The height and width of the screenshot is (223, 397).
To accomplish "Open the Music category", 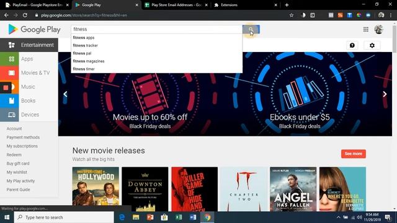I will coord(28,87).
